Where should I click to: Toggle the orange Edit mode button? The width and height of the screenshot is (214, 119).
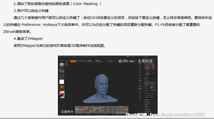[x=71, y=61]
